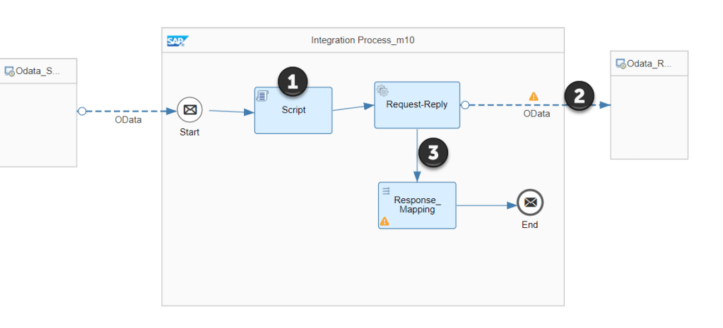Click the Odata_S participant icon
The height and width of the screenshot is (328, 723).
[x=10, y=71]
